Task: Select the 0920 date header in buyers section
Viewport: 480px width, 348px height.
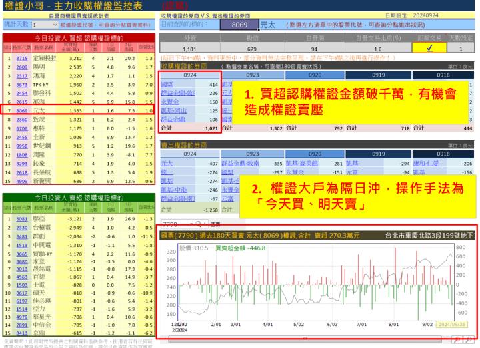Action: click(315, 75)
